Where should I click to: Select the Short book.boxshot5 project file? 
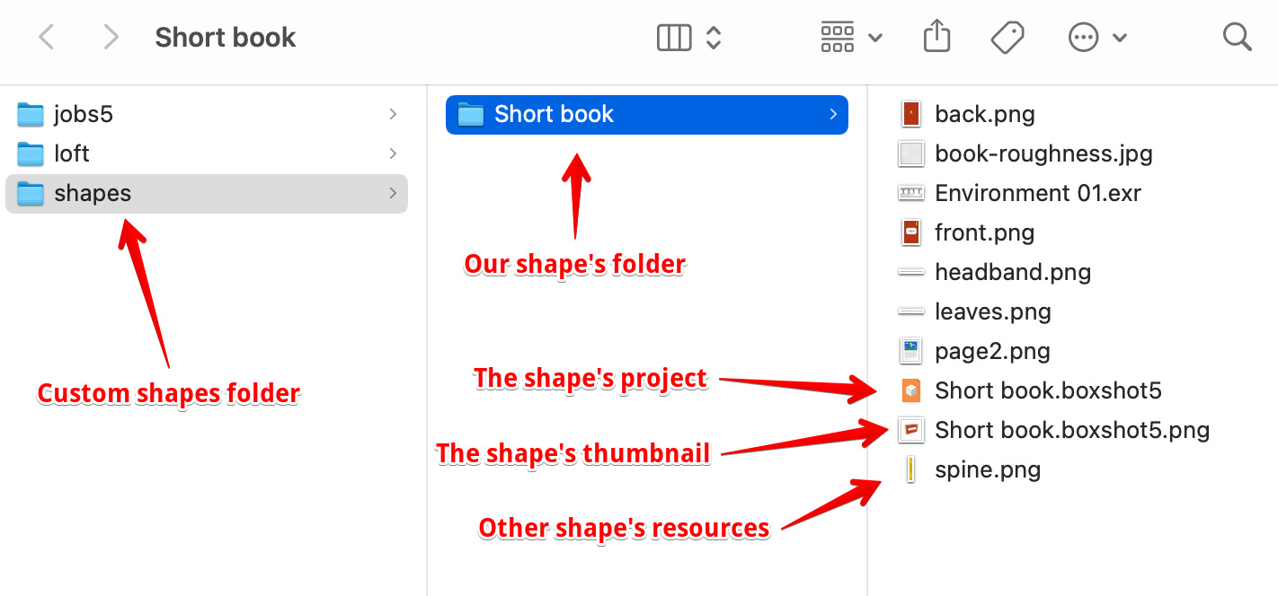click(1048, 391)
